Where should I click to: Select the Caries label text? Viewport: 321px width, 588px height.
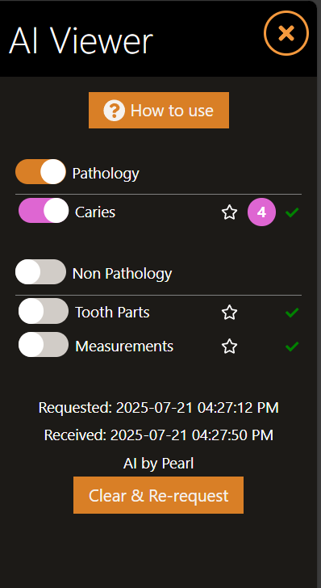(x=95, y=212)
